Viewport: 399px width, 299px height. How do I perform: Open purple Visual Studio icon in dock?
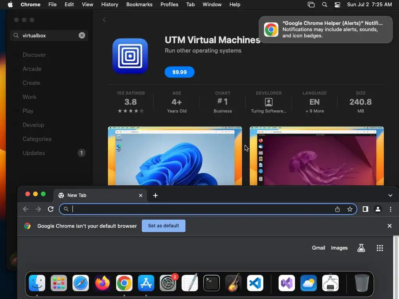pyautogui.click(x=287, y=283)
